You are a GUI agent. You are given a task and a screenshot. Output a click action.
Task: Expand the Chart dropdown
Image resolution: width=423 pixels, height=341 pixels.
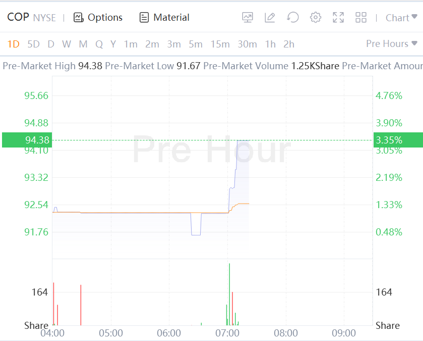[x=401, y=18]
